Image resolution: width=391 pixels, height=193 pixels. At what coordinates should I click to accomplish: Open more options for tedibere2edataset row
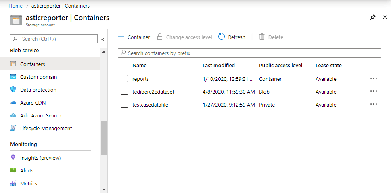pyautogui.click(x=374, y=91)
